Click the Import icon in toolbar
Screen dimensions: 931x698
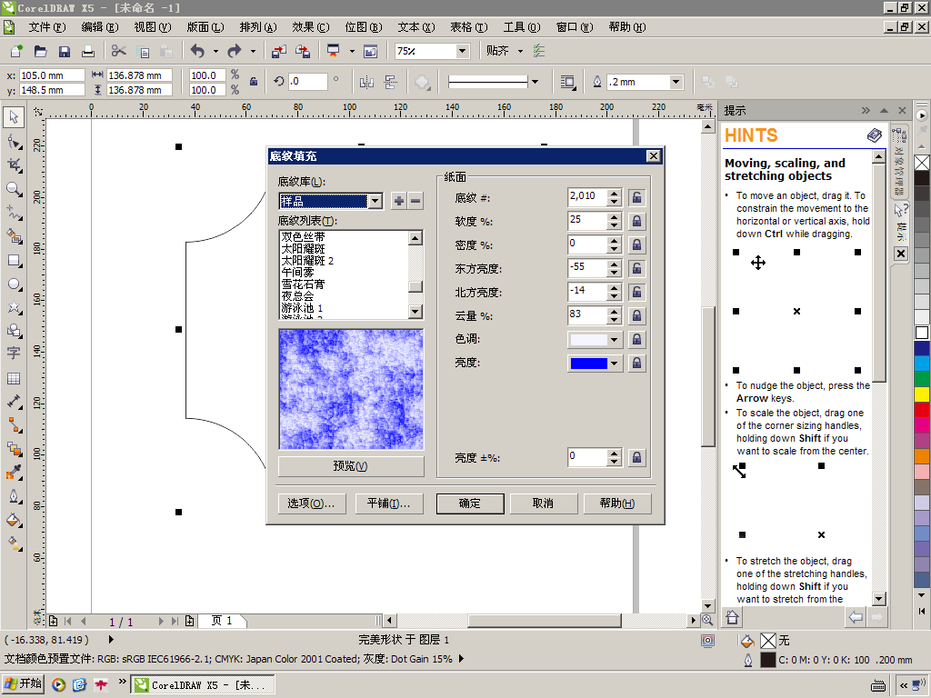click(x=278, y=52)
